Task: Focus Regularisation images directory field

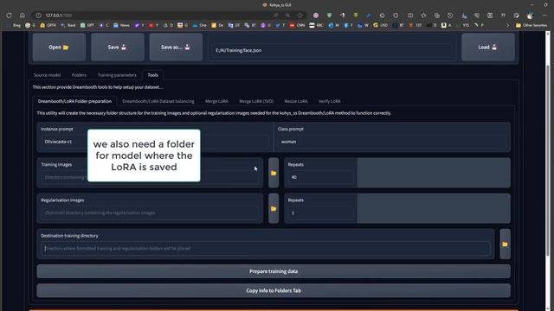Action: (x=150, y=213)
